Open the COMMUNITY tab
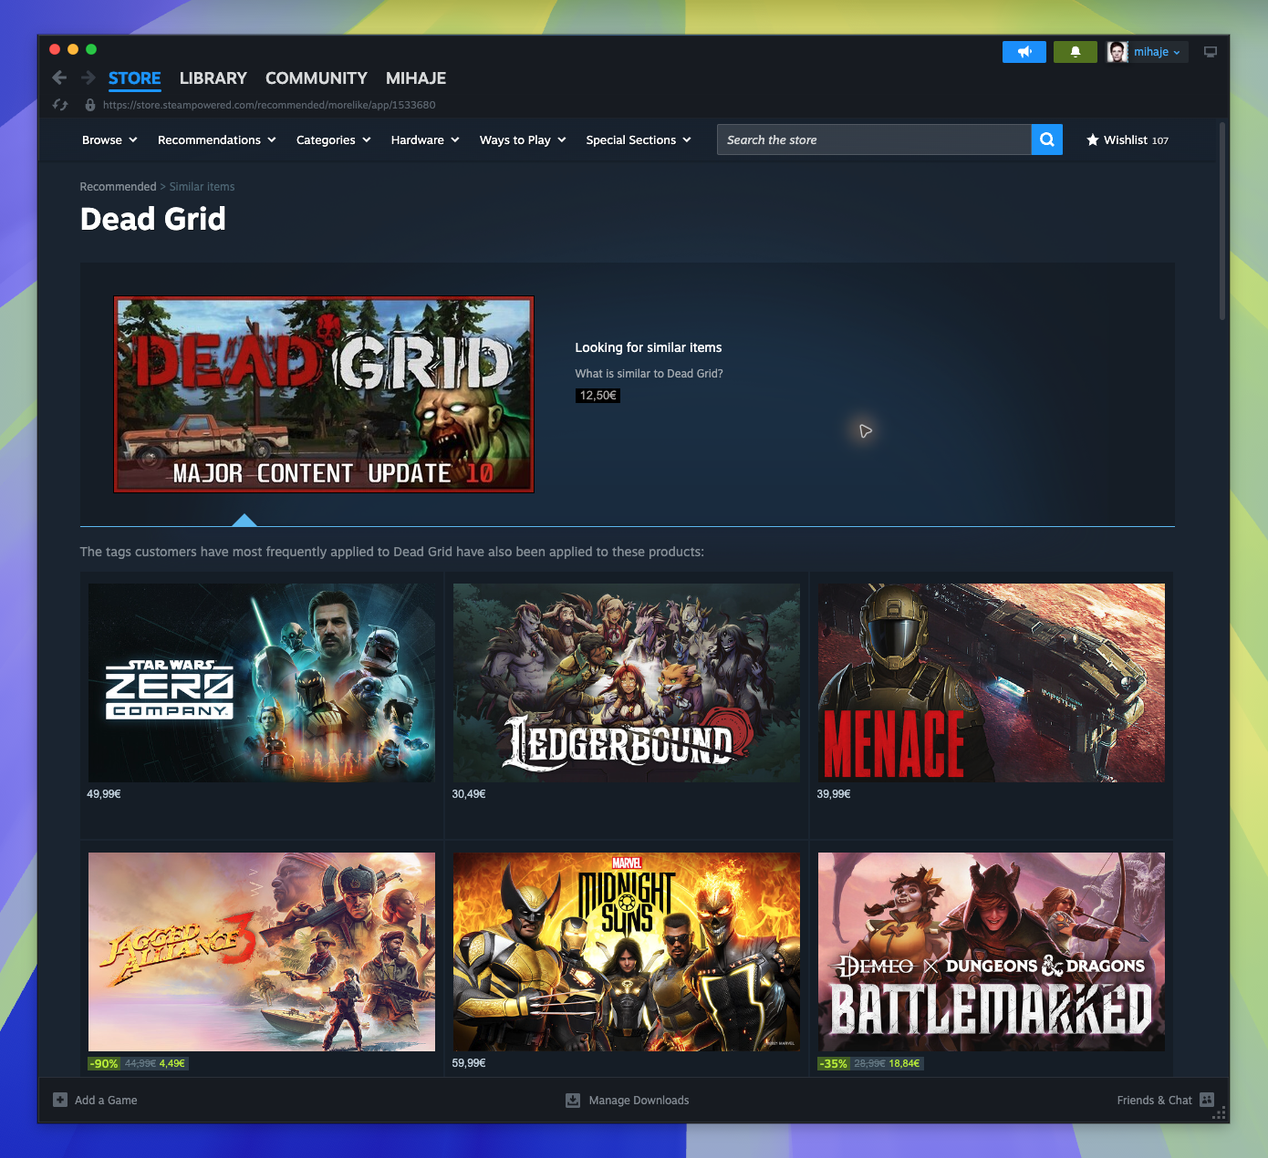The width and height of the screenshot is (1268, 1158). [317, 78]
